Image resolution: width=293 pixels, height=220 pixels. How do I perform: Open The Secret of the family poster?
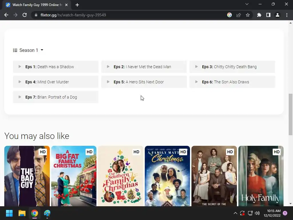214,176
